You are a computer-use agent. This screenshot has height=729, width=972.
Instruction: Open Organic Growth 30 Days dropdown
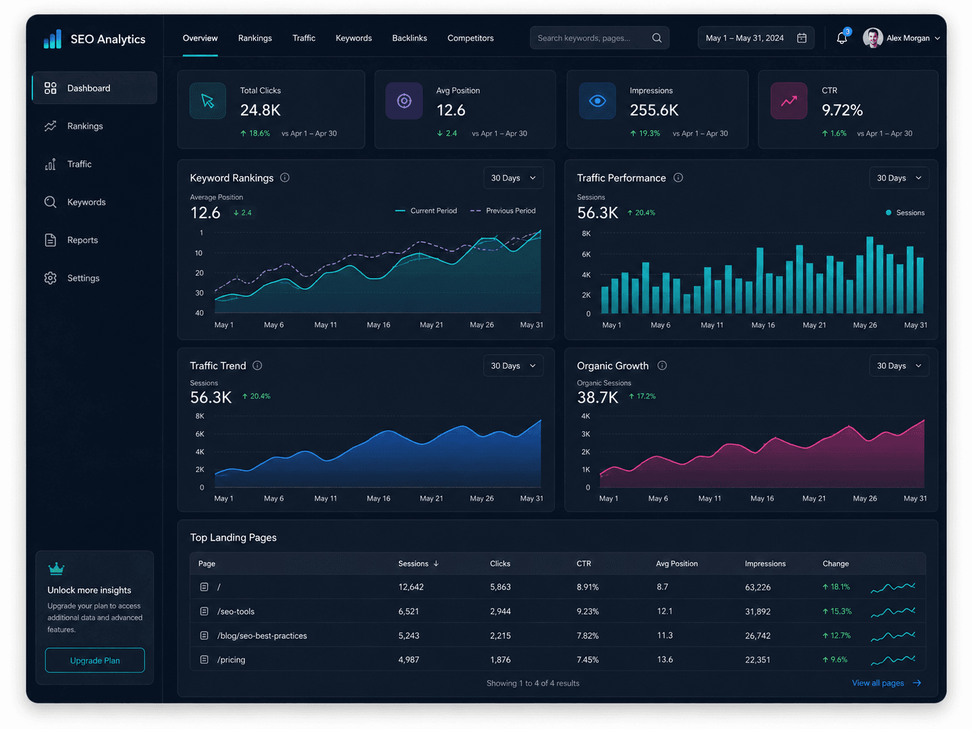tap(900, 366)
